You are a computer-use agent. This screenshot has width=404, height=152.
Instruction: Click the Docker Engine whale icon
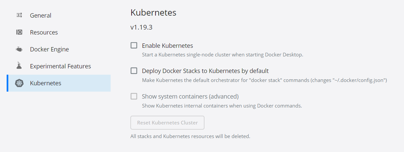[x=19, y=49]
